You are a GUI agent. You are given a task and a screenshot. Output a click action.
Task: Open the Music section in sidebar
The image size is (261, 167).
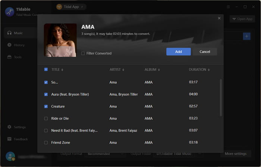[x=21, y=33]
